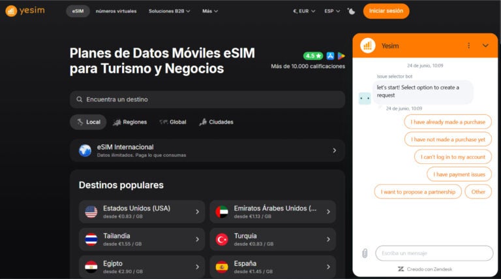Open the eSIM Internacional row chevron
The height and width of the screenshot is (279, 501).
tap(334, 150)
